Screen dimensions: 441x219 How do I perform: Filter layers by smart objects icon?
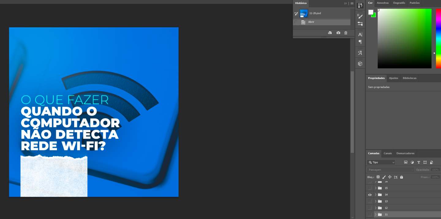[432, 162]
